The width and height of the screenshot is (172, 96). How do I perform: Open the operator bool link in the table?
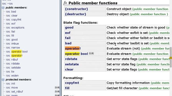click(76, 54)
